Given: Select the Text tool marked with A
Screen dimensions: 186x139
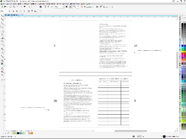Looking at the screenshot, I should [x=2, y=49].
